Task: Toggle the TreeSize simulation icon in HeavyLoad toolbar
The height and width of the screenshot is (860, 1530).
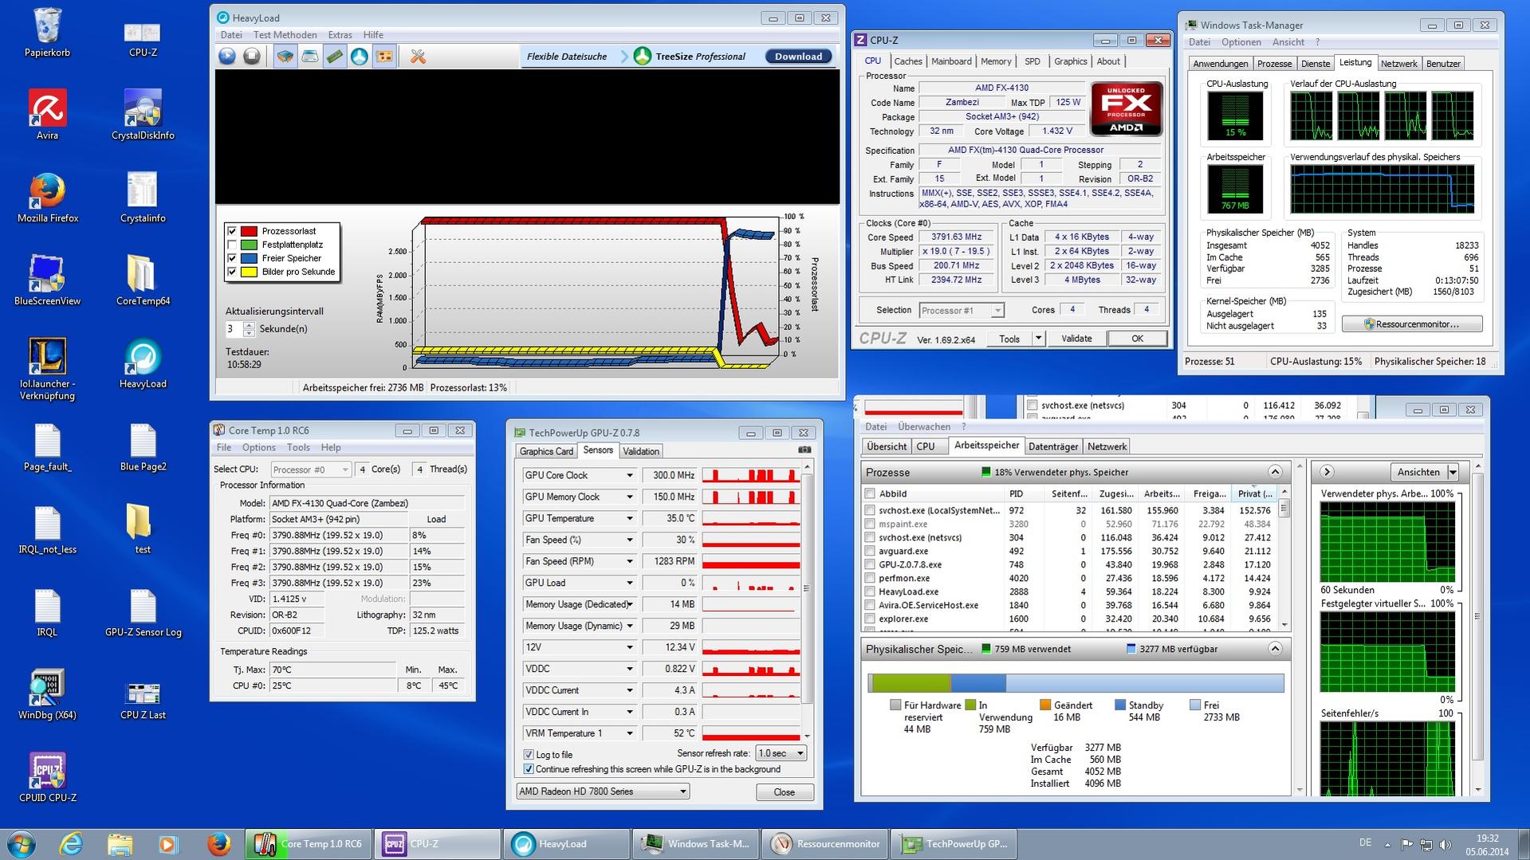Action: (x=360, y=57)
